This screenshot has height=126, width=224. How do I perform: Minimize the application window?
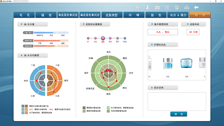(211, 1)
